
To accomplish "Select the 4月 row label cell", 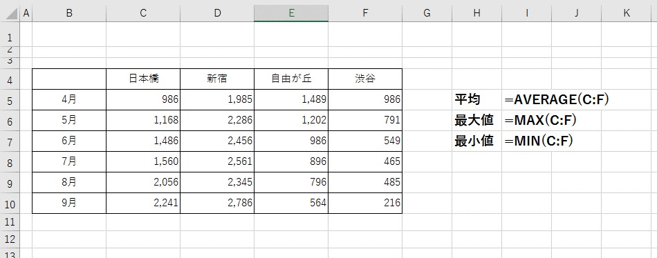I will [69, 99].
